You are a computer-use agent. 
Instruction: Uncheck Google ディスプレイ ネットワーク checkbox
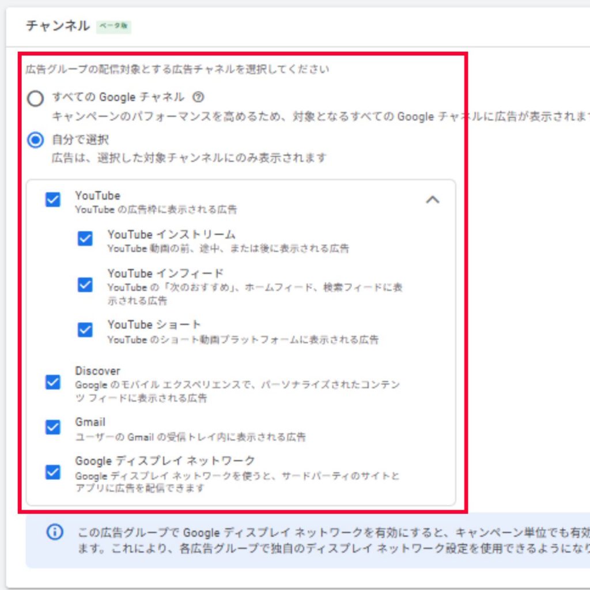point(52,472)
